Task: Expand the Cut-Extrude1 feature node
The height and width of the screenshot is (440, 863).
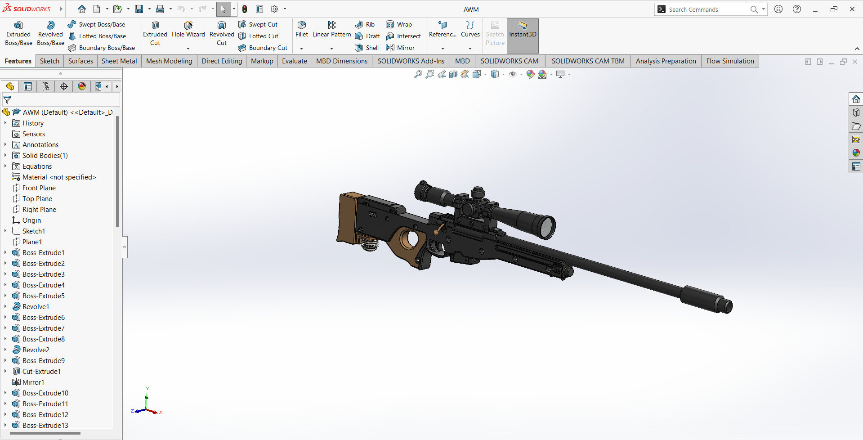Action: click(x=5, y=371)
